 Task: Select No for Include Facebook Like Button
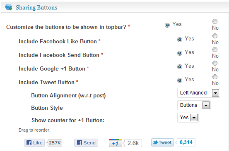(x=215, y=36)
